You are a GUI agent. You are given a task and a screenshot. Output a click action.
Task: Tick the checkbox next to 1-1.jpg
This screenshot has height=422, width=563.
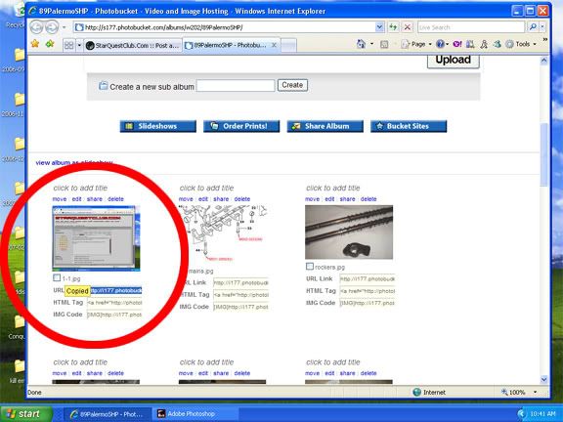pos(57,277)
